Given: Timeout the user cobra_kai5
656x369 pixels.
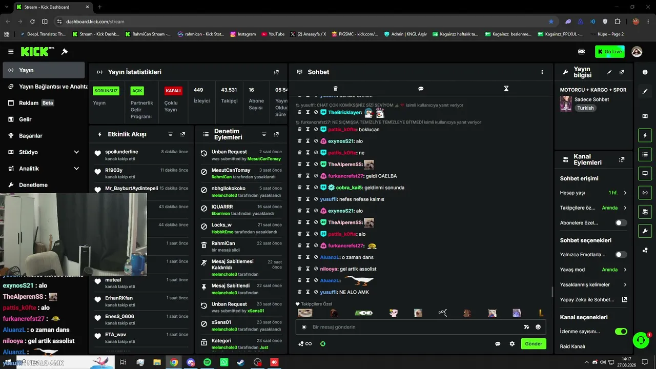Looking at the screenshot, I should [x=308, y=188].
